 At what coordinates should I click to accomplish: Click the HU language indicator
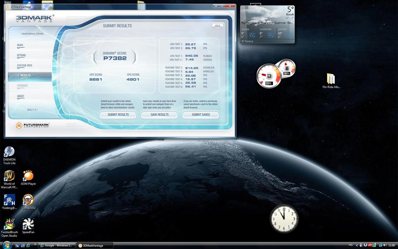tap(351, 245)
